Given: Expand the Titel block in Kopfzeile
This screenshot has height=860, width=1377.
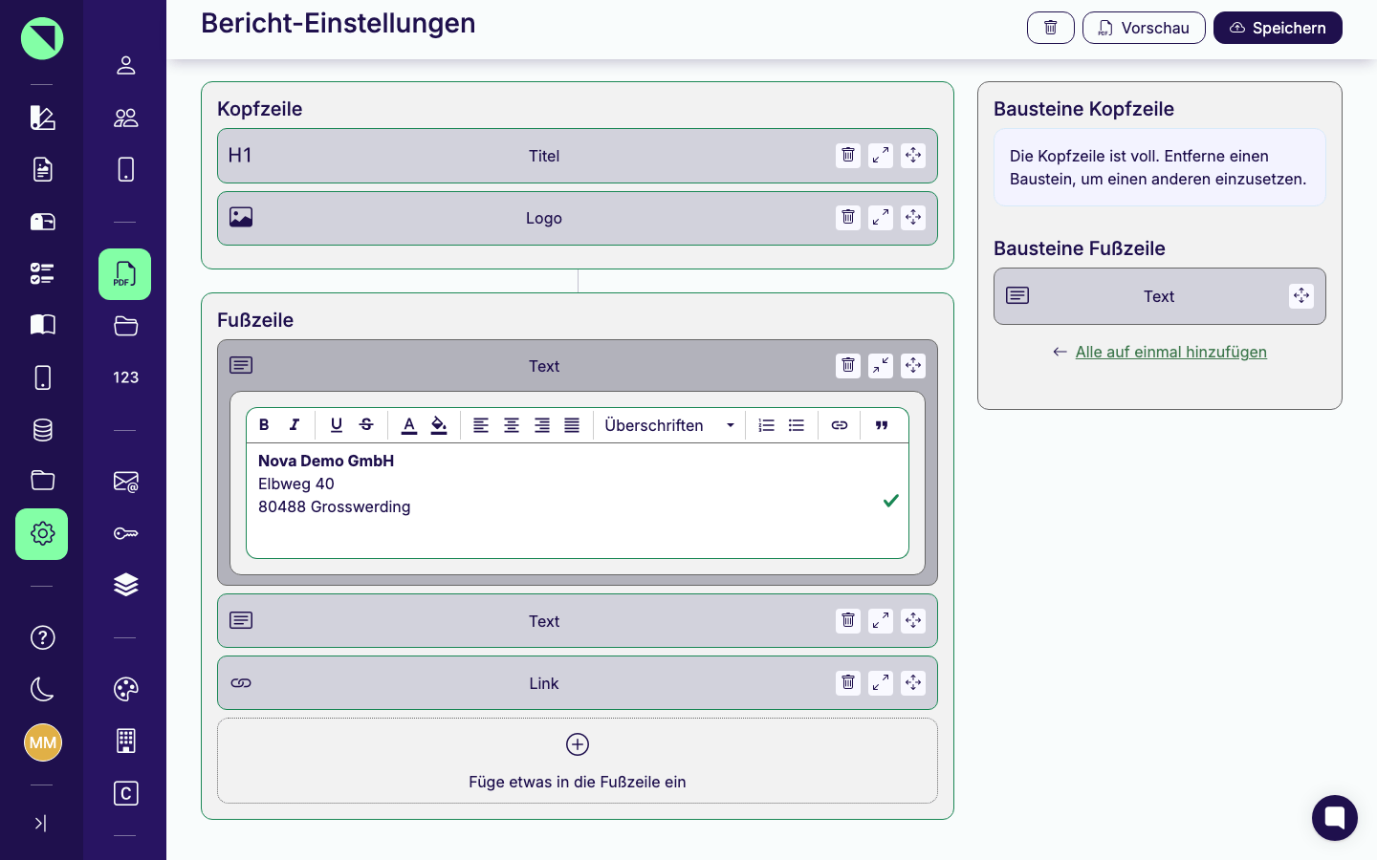Looking at the screenshot, I should pyautogui.click(x=881, y=156).
